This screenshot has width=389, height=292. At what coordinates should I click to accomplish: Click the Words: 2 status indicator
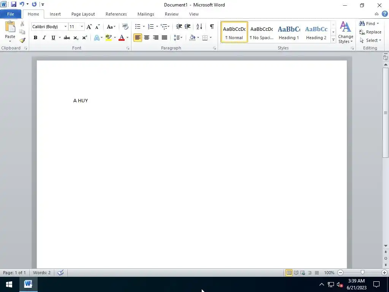(42, 273)
